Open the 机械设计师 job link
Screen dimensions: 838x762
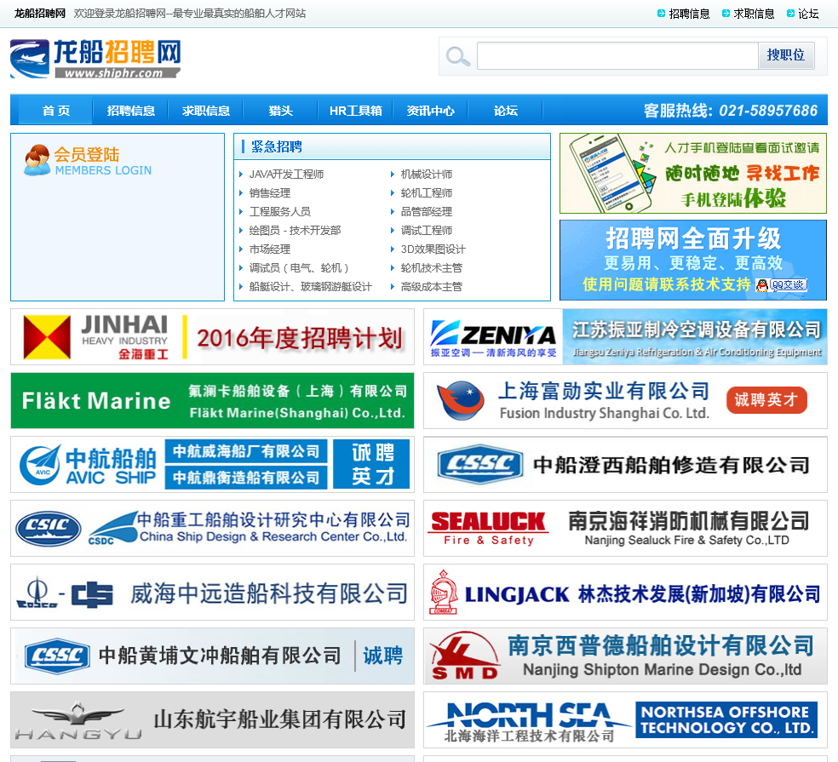[427, 175]
